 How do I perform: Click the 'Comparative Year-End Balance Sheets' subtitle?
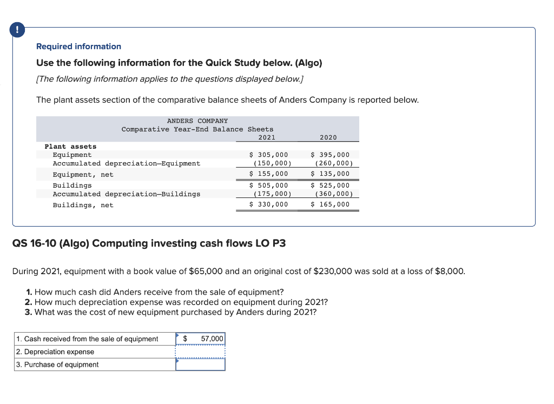[x=197, y=129]
